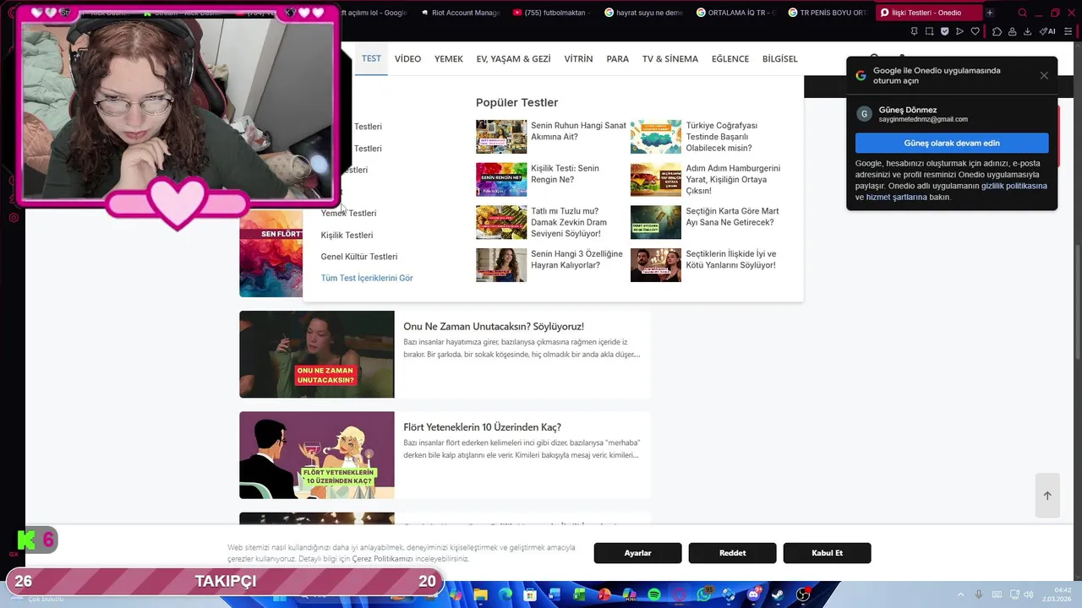Click Güneş olarak devam edin button
The image size is (1082, 608).
click(x=952, y=143)
